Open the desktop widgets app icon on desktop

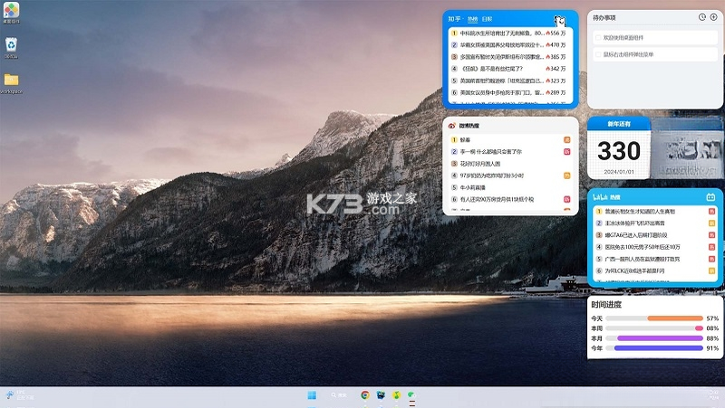click(11, 12)
